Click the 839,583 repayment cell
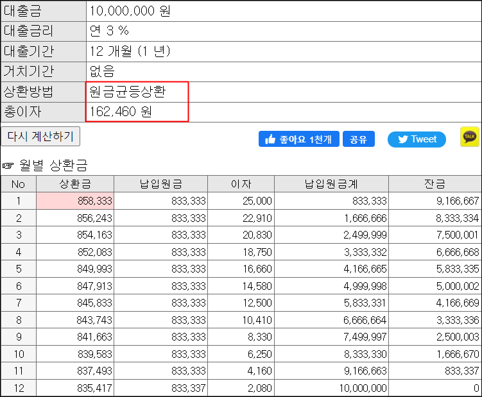The height and width of the screenshot is (397, 482). [75, 354]
